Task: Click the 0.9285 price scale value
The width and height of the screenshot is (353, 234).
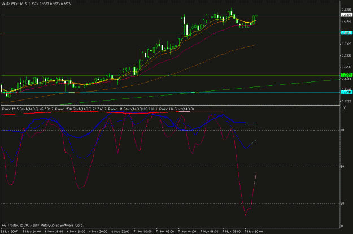Action: click(346, 67)
